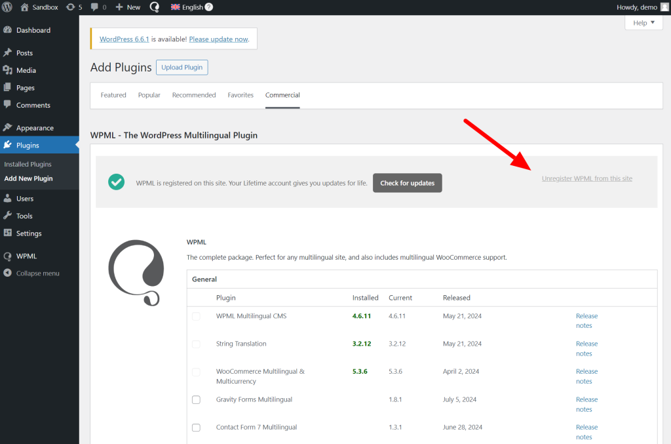Viewport: 671px width, 444px height.
Task: Open the comments bubble icon in admin bar
Action: point(94,7)
